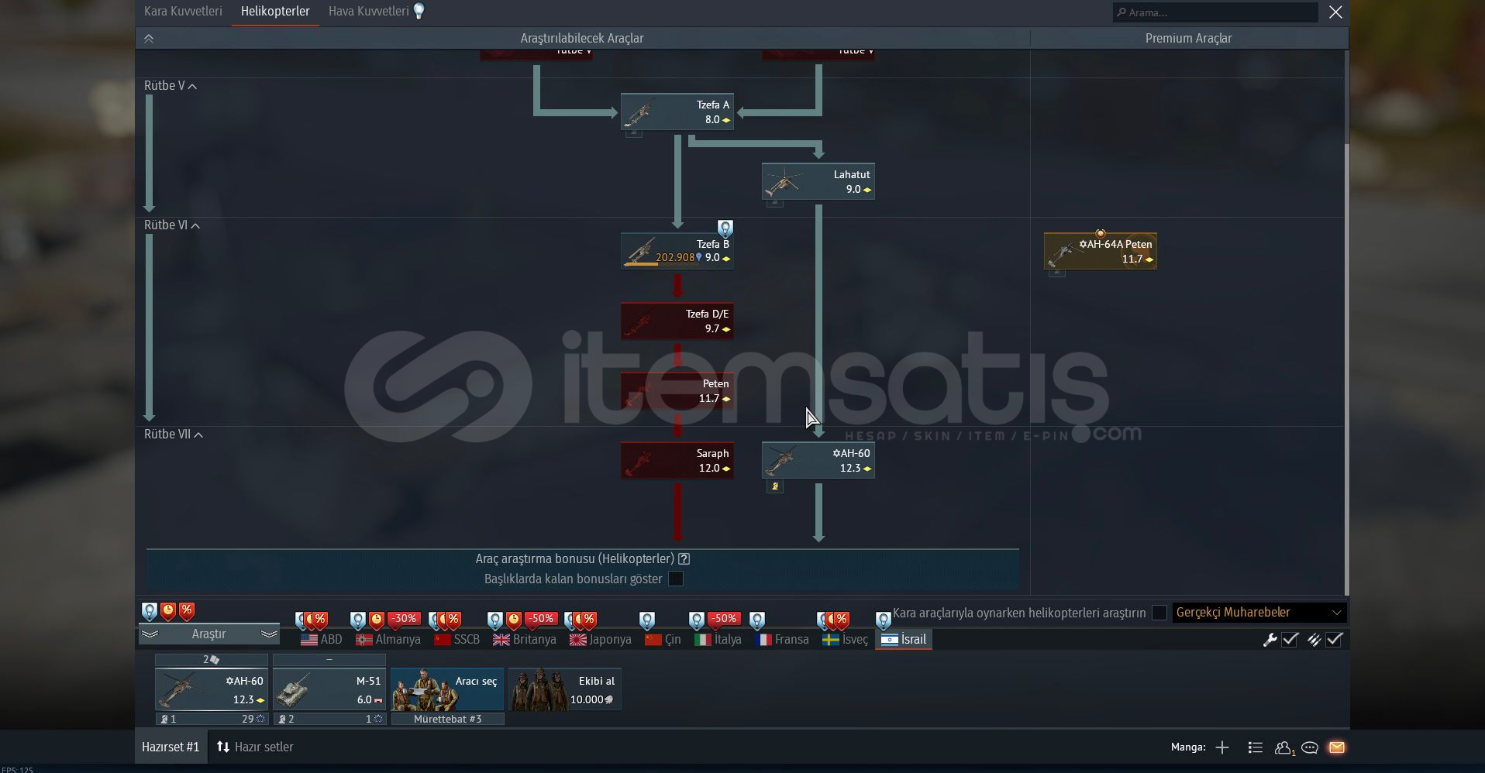Click the left chevron on the Araştır bar
This screenshot has width=1485, height=773.
pyautogui.click(x=150, y=634)
